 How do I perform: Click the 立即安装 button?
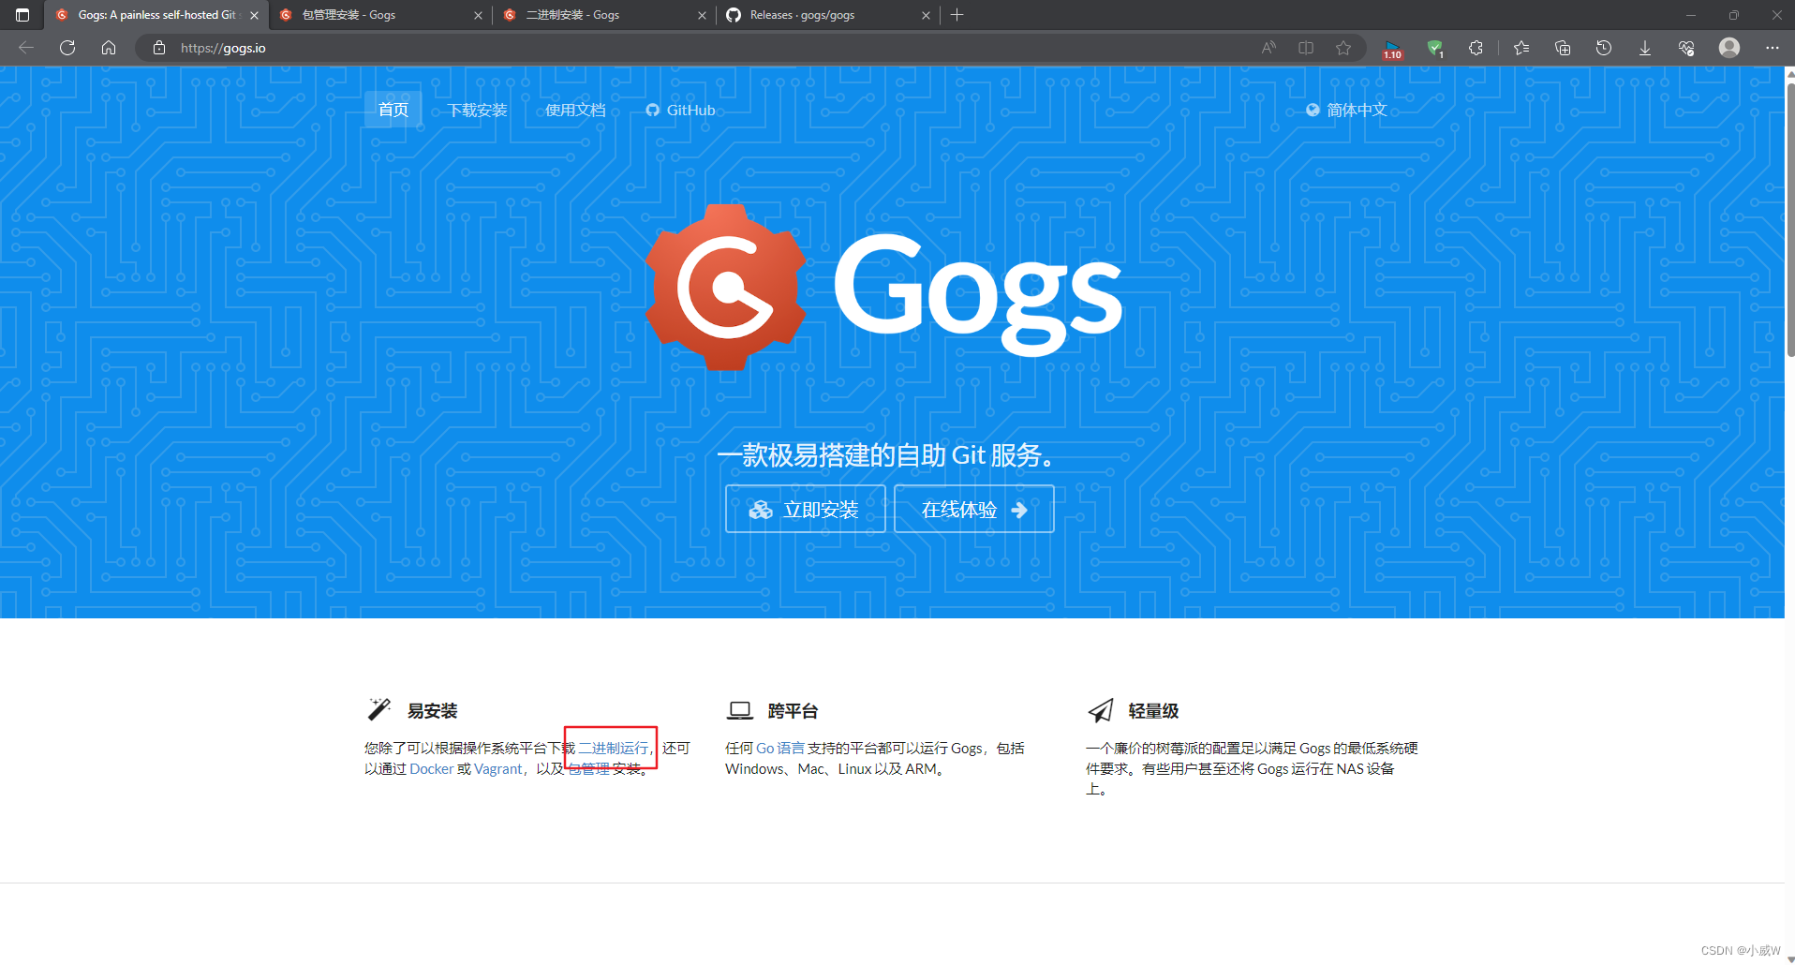pos(806,509)
